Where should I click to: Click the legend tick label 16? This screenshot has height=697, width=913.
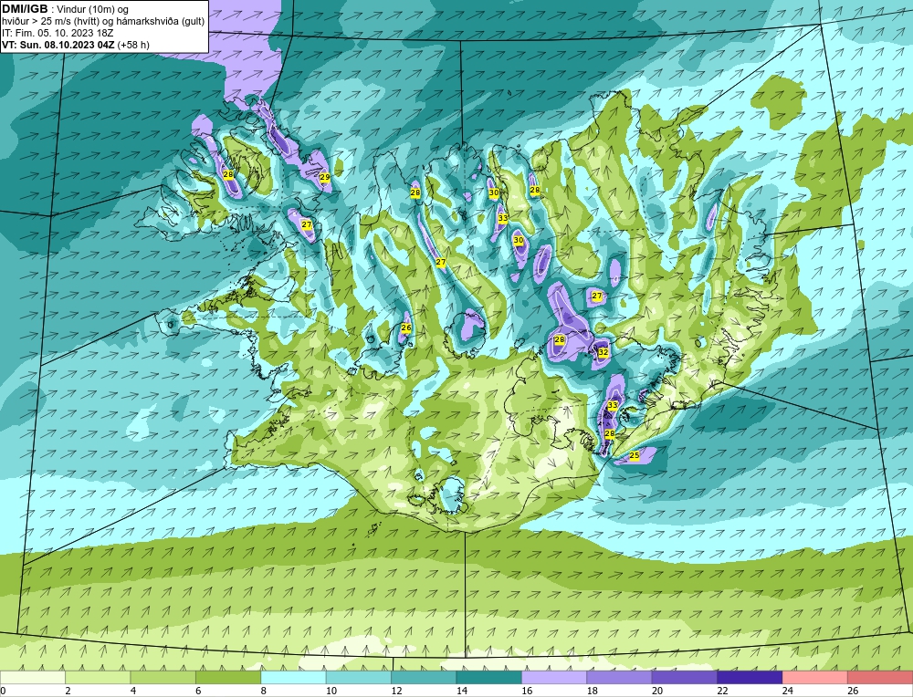tap(527, 691)
